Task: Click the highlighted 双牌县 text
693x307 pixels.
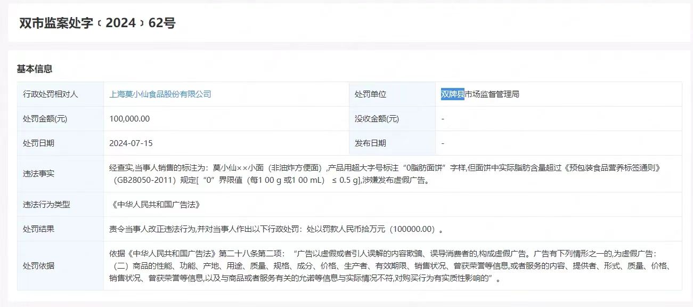Action: 452,94
